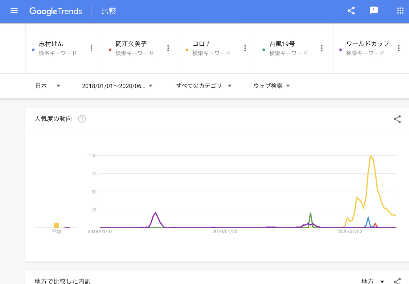The width and height of the screenshot is (409, 284).
Task: Click the 2020/02/02 axis date label
Action: (x=350, y=231)
